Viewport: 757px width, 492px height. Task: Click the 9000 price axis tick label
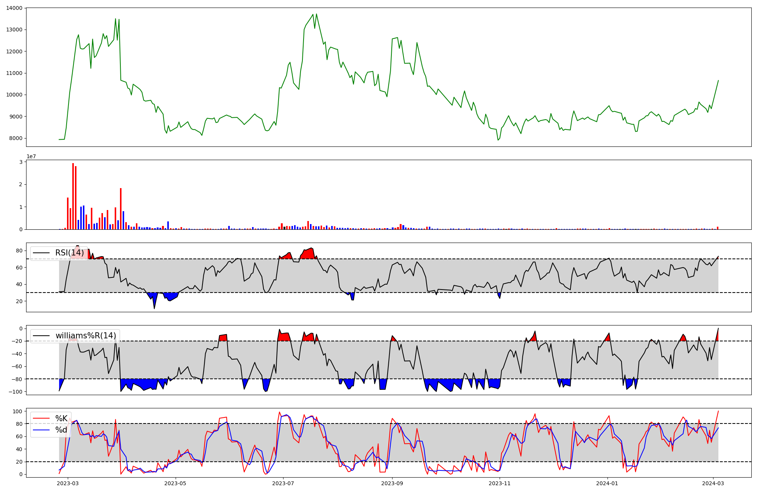(x=16, y=117)
